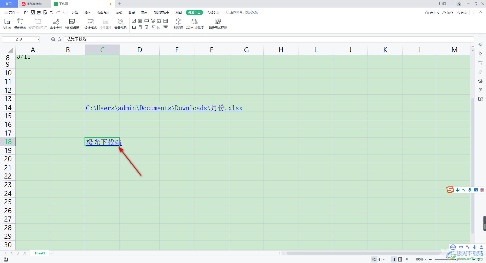Expand the quick access toolbar customize arrow
This screenshot has height=263, width=486.
click(64, 12)
